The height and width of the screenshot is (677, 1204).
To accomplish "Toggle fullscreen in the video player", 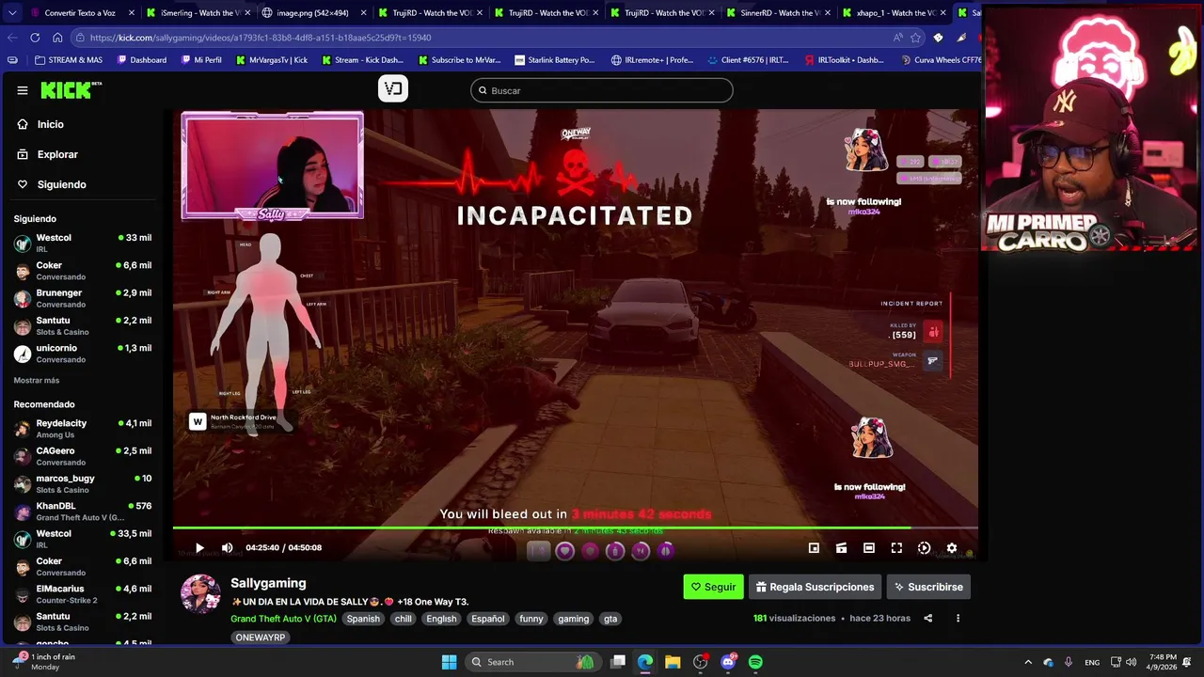I will click(896, 548).
